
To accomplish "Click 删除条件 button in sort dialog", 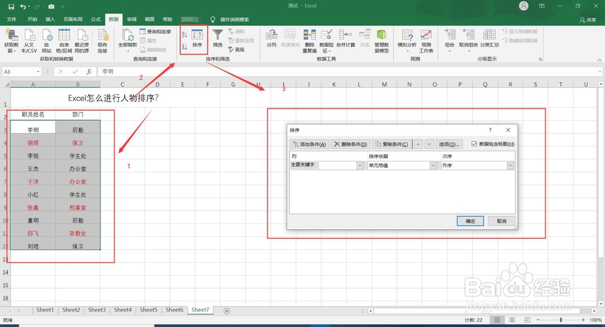I will pos(350,144).
